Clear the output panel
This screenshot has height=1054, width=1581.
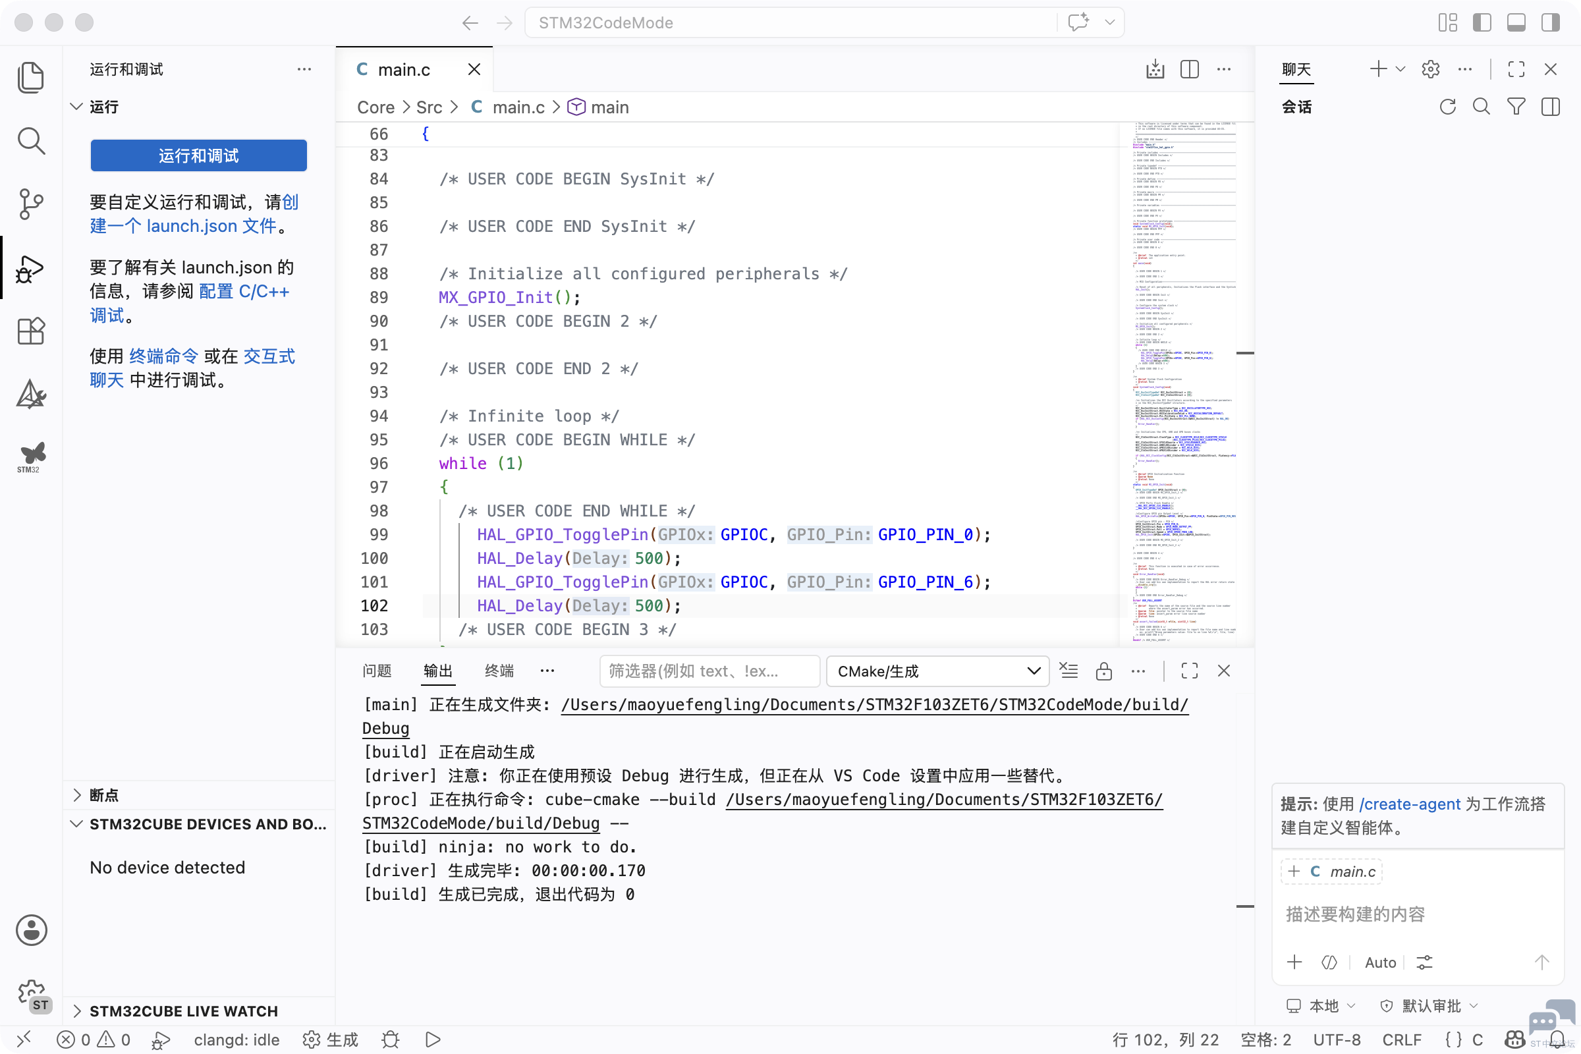click(x=1068, y=671)
